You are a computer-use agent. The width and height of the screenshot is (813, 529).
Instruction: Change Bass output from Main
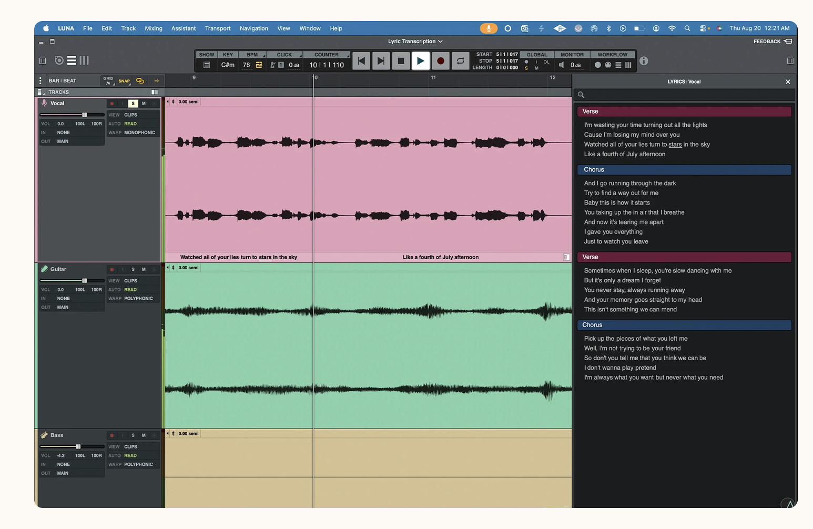(63, 473)
